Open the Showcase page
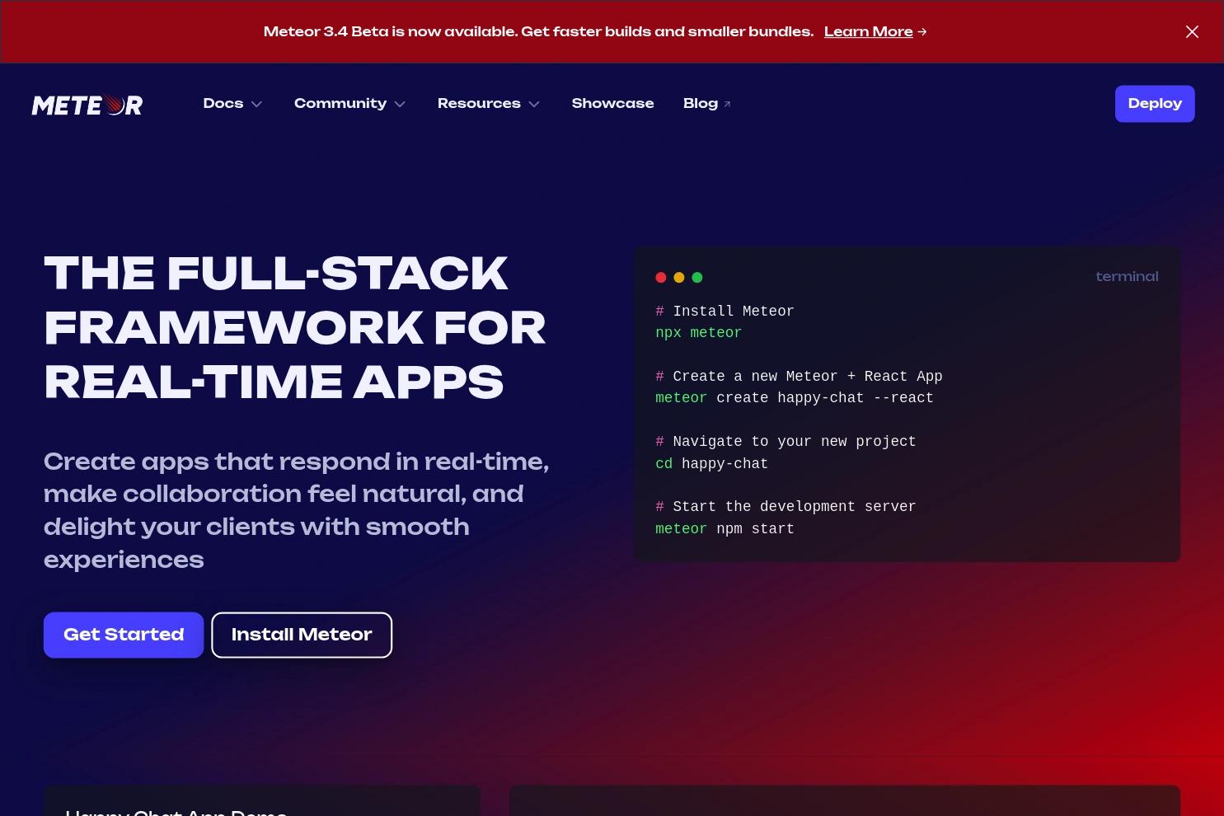Viewport: 1224px width, 816px height. click(x=612, y=104)
